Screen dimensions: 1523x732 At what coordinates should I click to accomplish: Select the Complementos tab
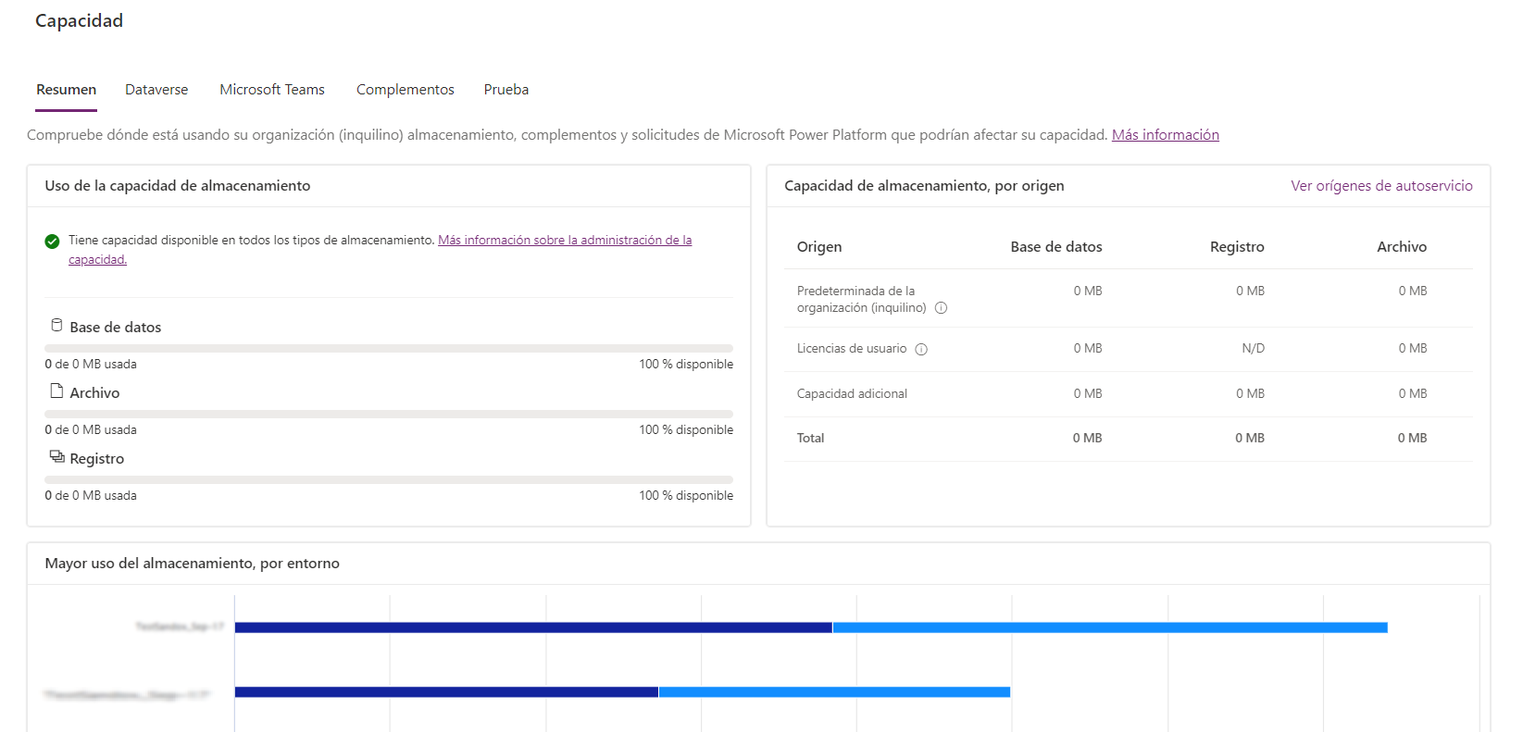point(406,90)
